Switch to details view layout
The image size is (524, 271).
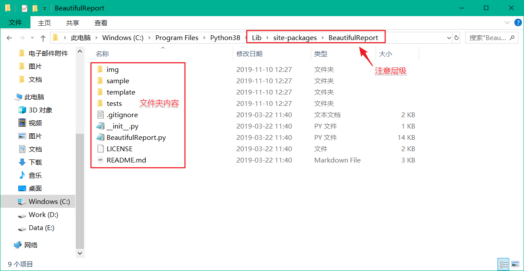504,264
